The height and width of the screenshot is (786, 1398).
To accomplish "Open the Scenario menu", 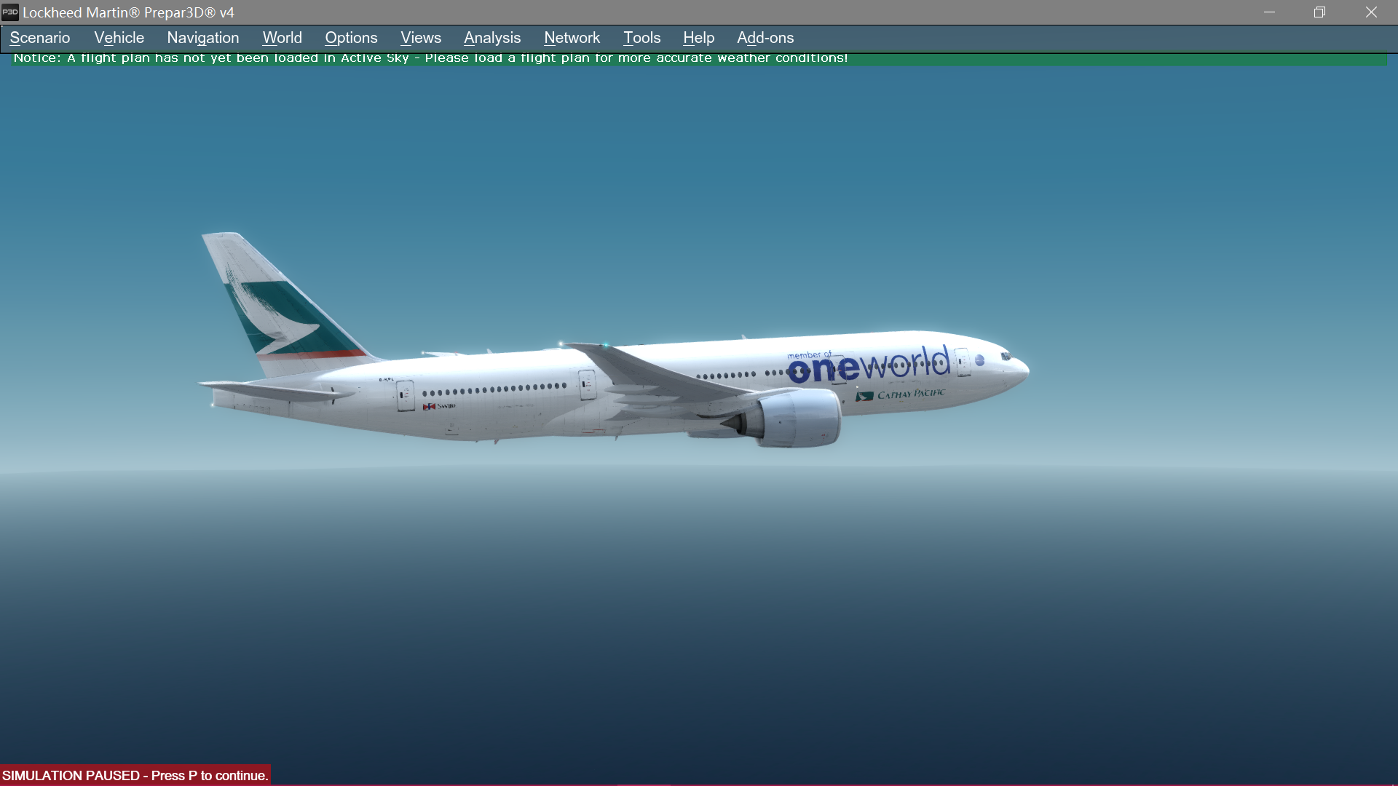I will (40, 38).
